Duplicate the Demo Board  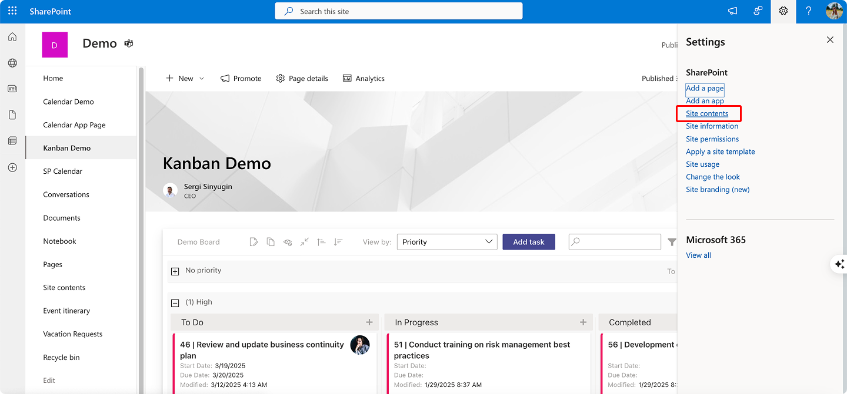[270, 242]
